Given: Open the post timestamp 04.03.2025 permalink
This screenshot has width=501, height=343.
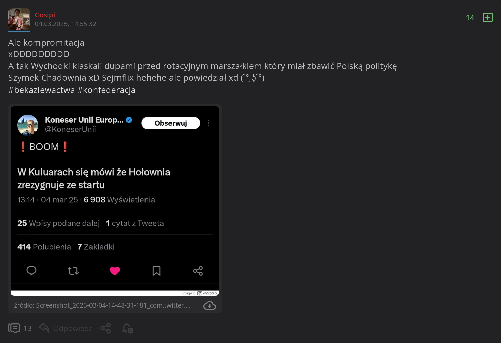Looking at the screenshot, I should [65, 24].
